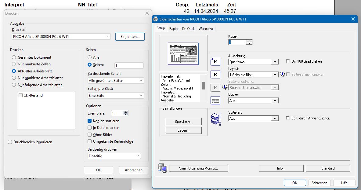Click the Standard defaults button

point(328,168)
